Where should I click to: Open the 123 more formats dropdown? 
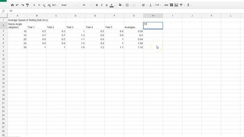pyautogui.click(x=55, y=5)
